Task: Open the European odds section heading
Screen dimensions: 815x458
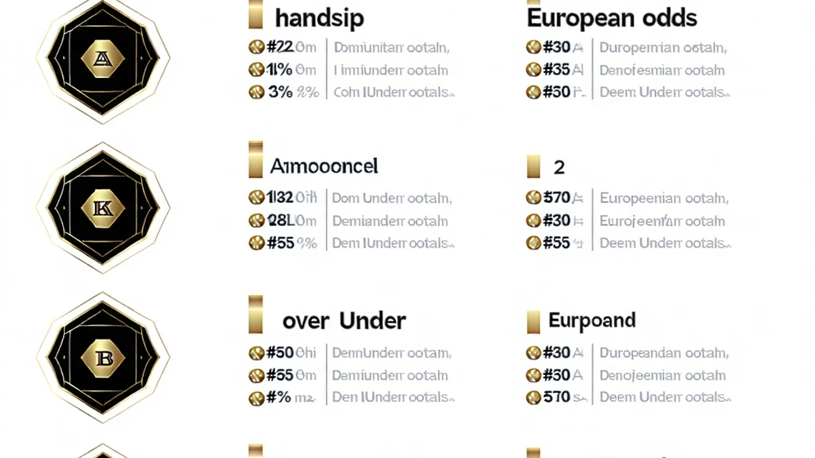Action: coord(611,18)
